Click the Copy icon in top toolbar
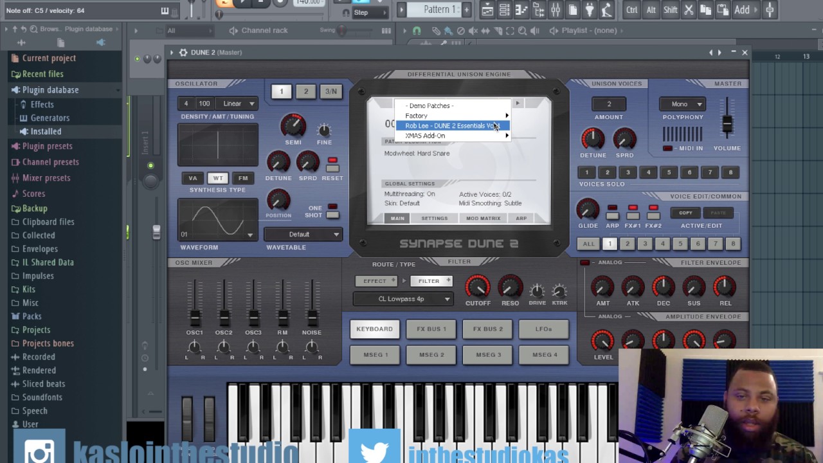This screenshot has height=463, width=823. tap(706, 10)
